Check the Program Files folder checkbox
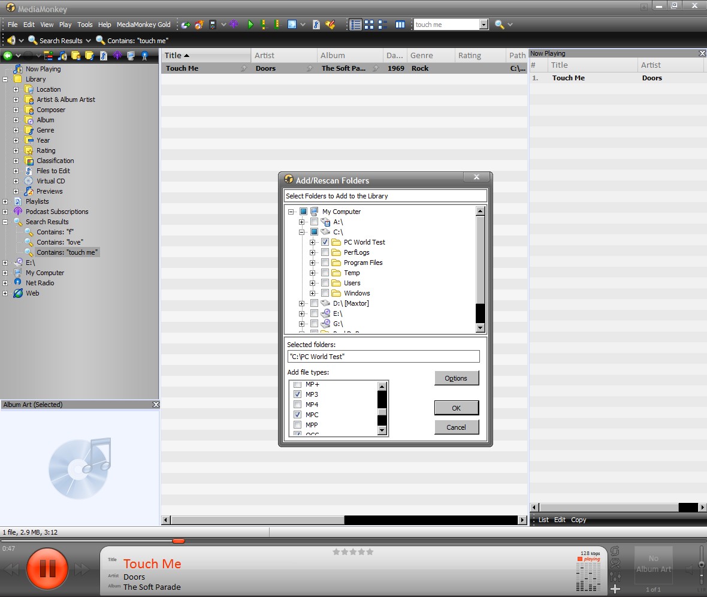This screenshot has width=707, height=597. (325, 263)
